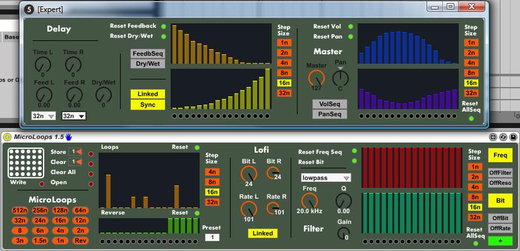Disable the Sync toggle in Delay
520x251 pixels.
pos(148,105)
